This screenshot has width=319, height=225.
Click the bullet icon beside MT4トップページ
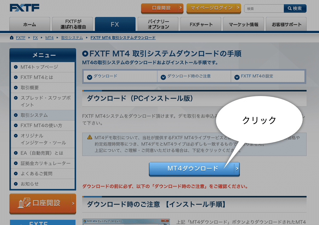tap(16, 67)
